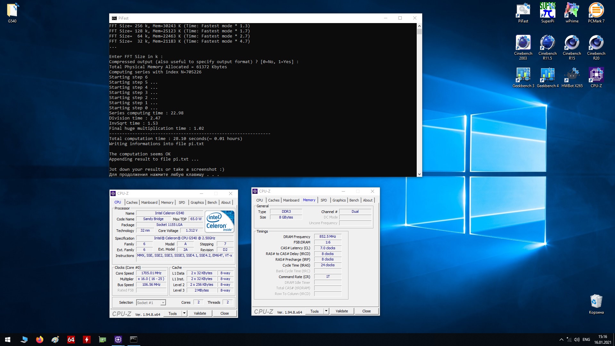Open the PCMark 7 desktop shortcut
The image size is (615, 346).
point(596,13)
